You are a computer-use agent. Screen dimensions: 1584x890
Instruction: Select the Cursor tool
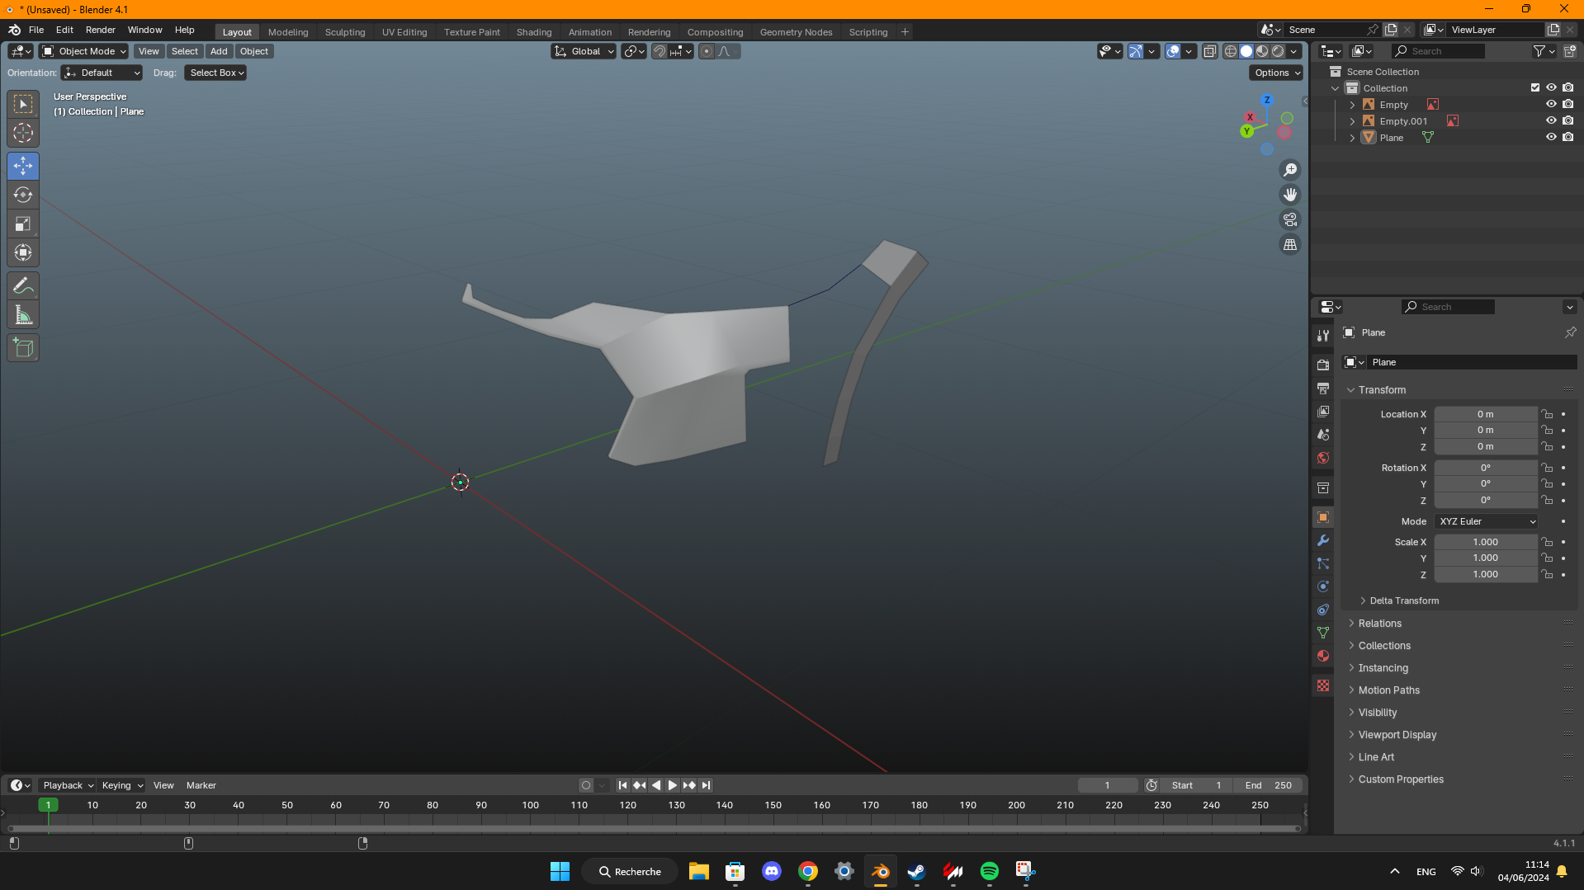point(23,133)
